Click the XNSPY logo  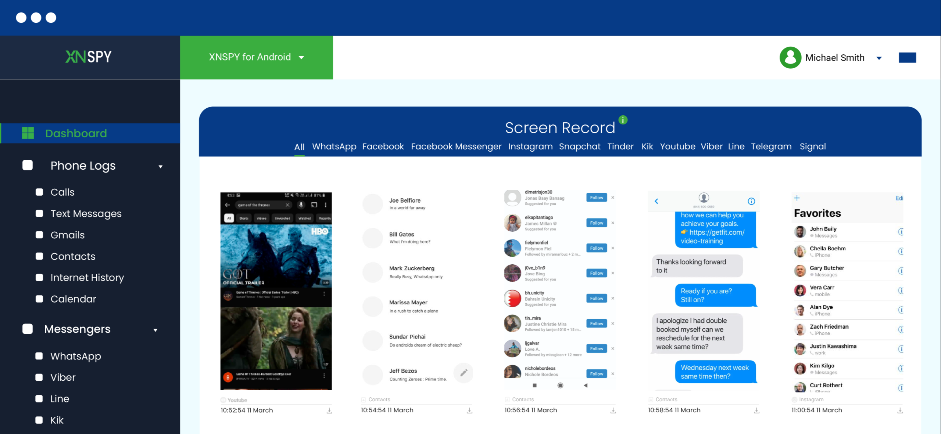point(89,57)
